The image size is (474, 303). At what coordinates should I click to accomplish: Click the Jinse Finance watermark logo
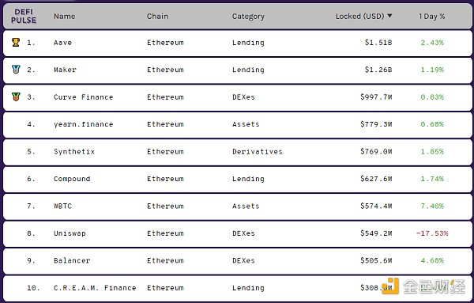pos(423,286)
